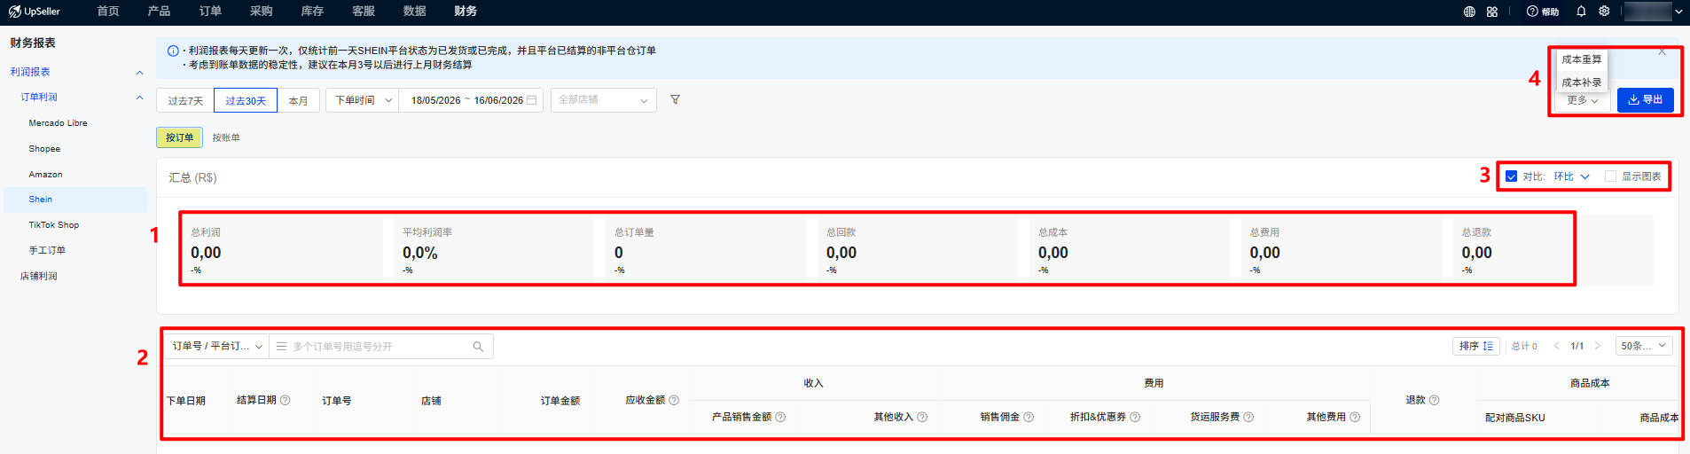Viewport: 1690px width, 454px height.
Task: Select the 本月 range button
Action: (298, 101)
